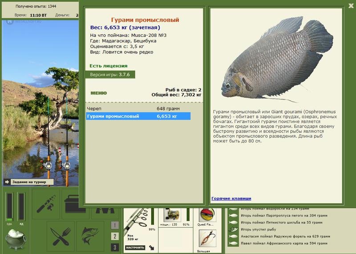Click lost-fish icon beside Игорь упустил рыбу
This screenshot has height=254, width=356.
pos(233,229)
